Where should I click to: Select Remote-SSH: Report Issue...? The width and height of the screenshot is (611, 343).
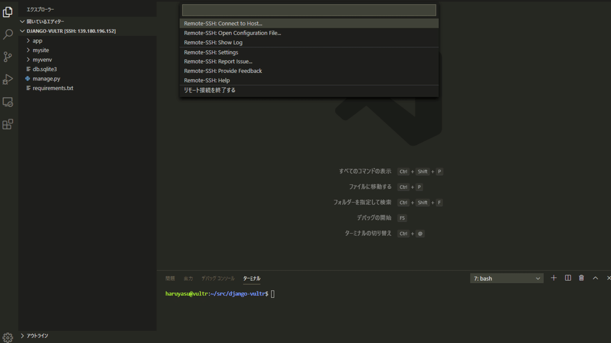[309, 61]
